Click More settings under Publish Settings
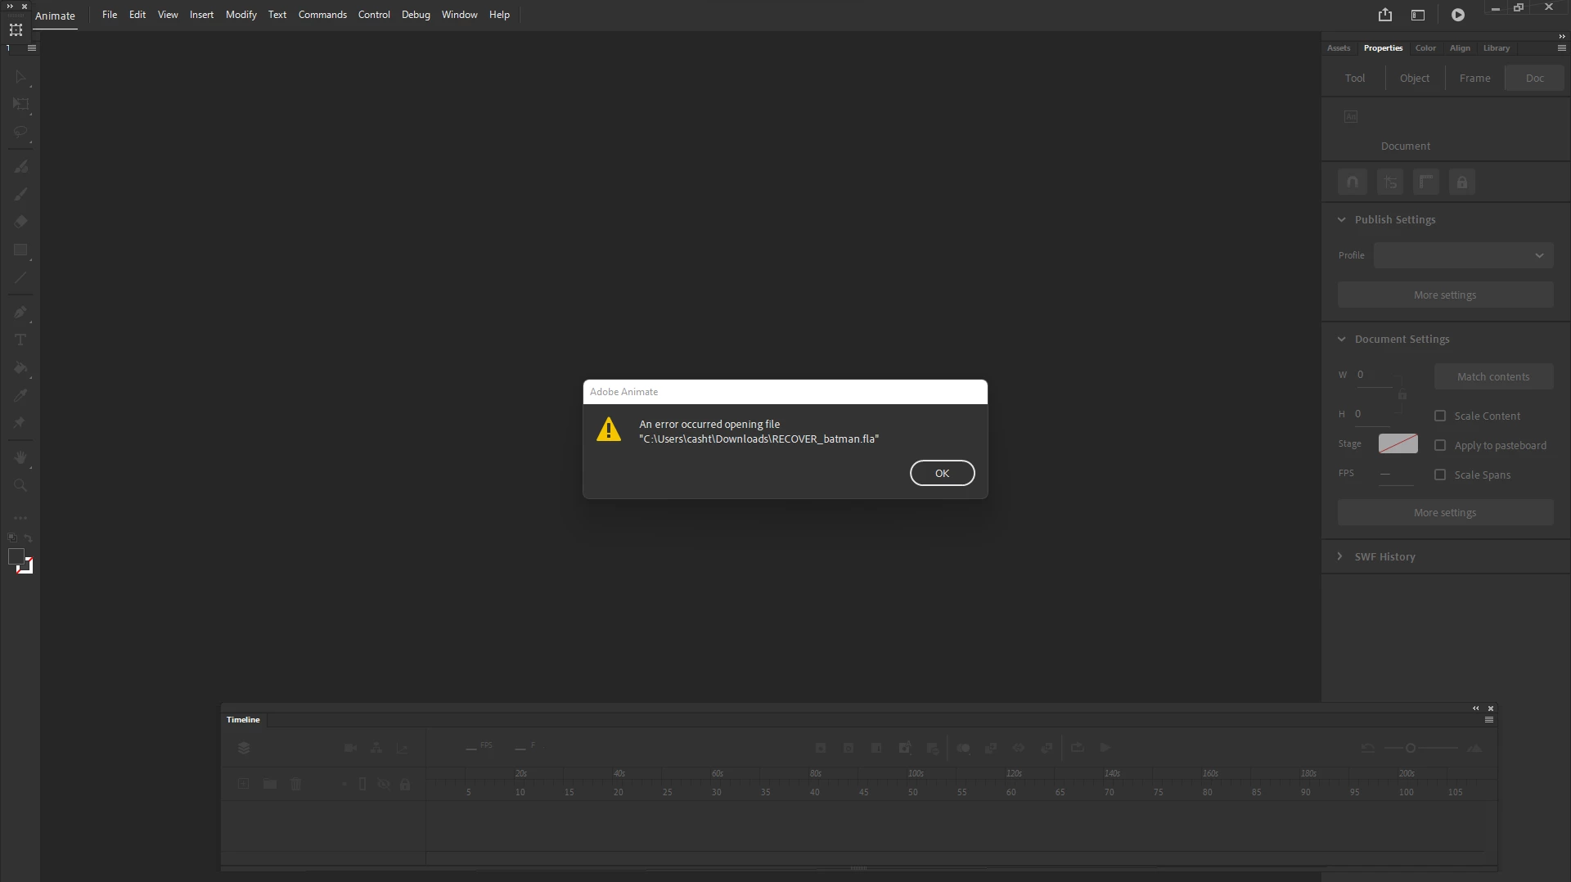Image resolution: width=1571 pixels, height=882 pixels. coord(1445,295)
